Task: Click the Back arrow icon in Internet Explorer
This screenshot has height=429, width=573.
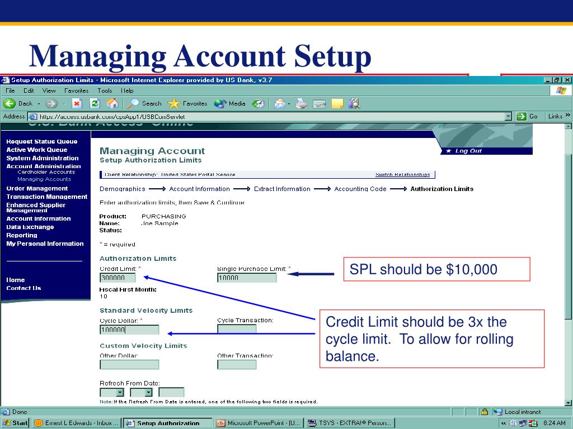Action: pos(10,103)
